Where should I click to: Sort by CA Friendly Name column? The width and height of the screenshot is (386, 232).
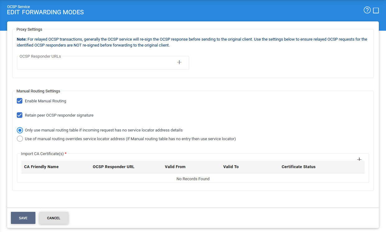click(x=41, y=167)
